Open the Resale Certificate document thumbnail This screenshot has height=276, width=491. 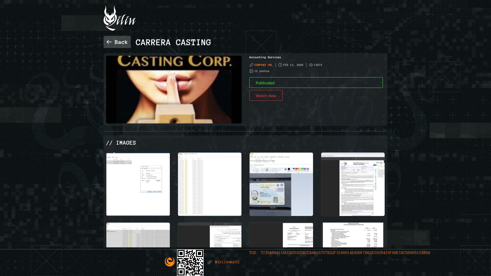point(353,184)
